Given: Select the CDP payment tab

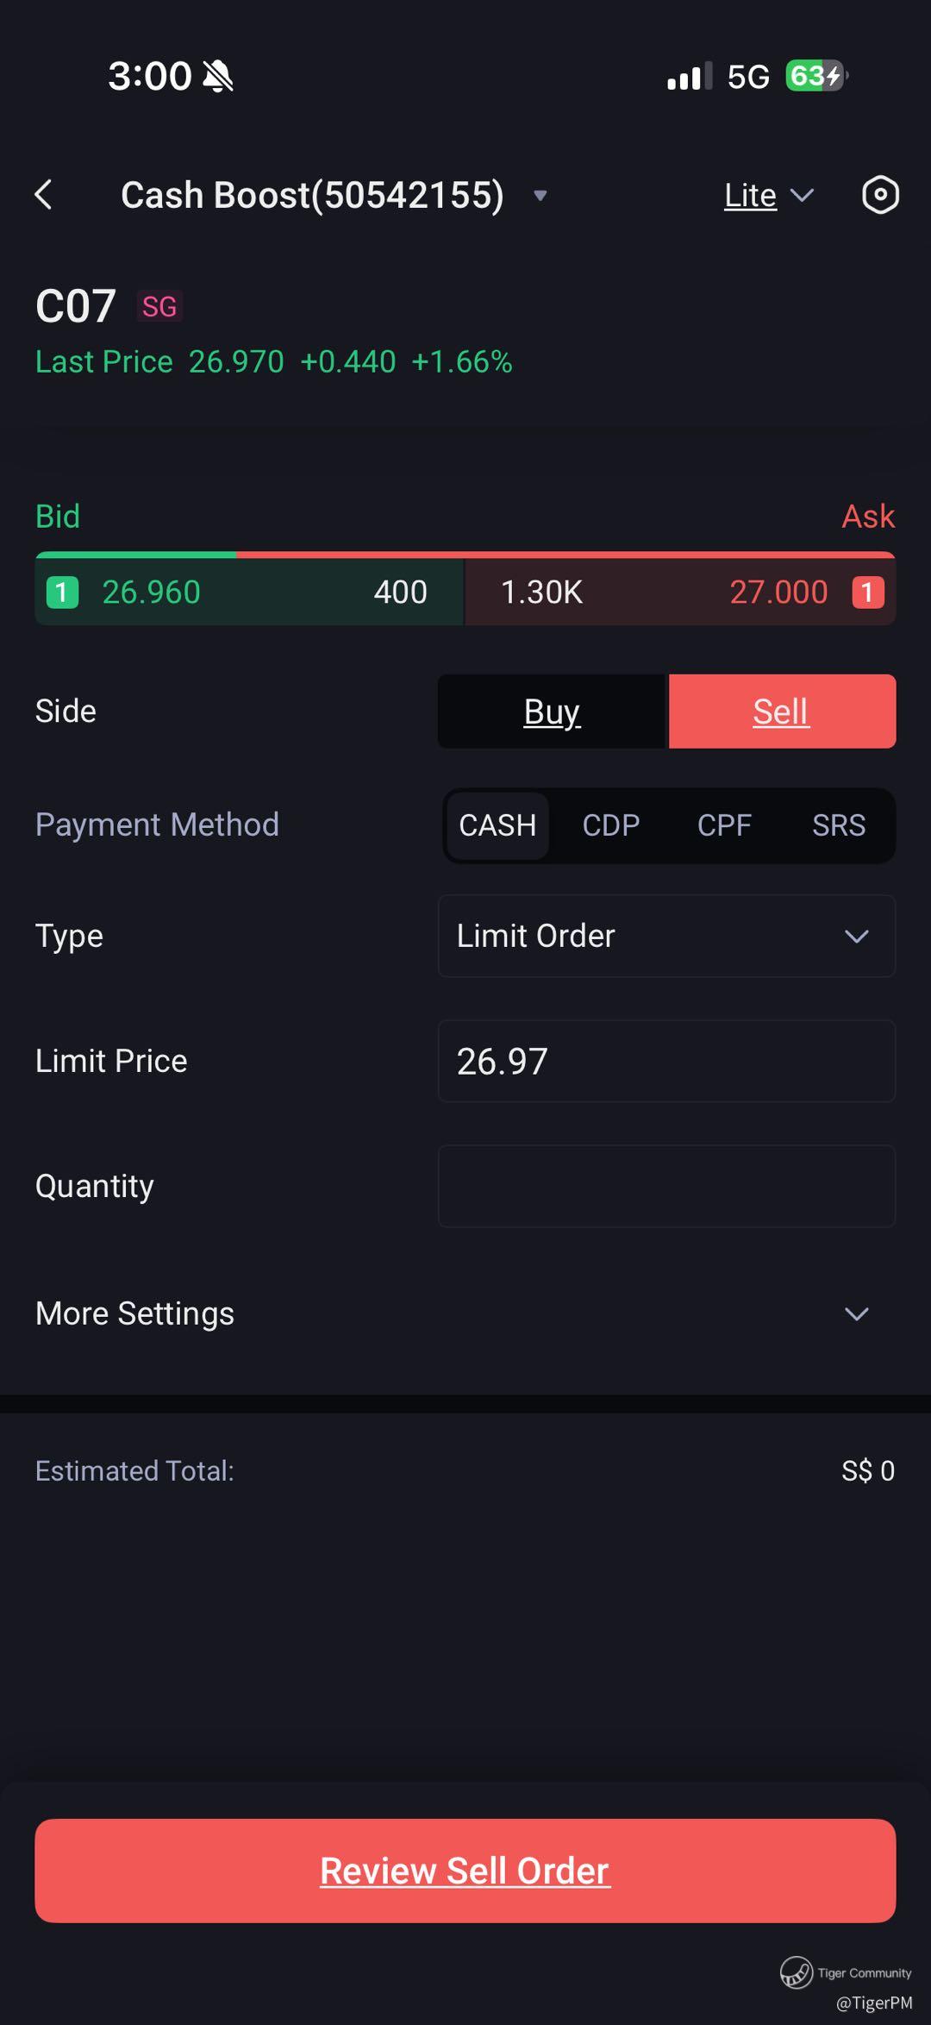Looking at the screenshot, I should (x=611, y=825).
